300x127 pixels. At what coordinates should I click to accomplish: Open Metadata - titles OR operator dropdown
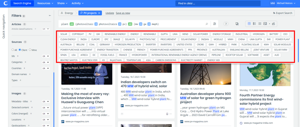click(46, 101)
